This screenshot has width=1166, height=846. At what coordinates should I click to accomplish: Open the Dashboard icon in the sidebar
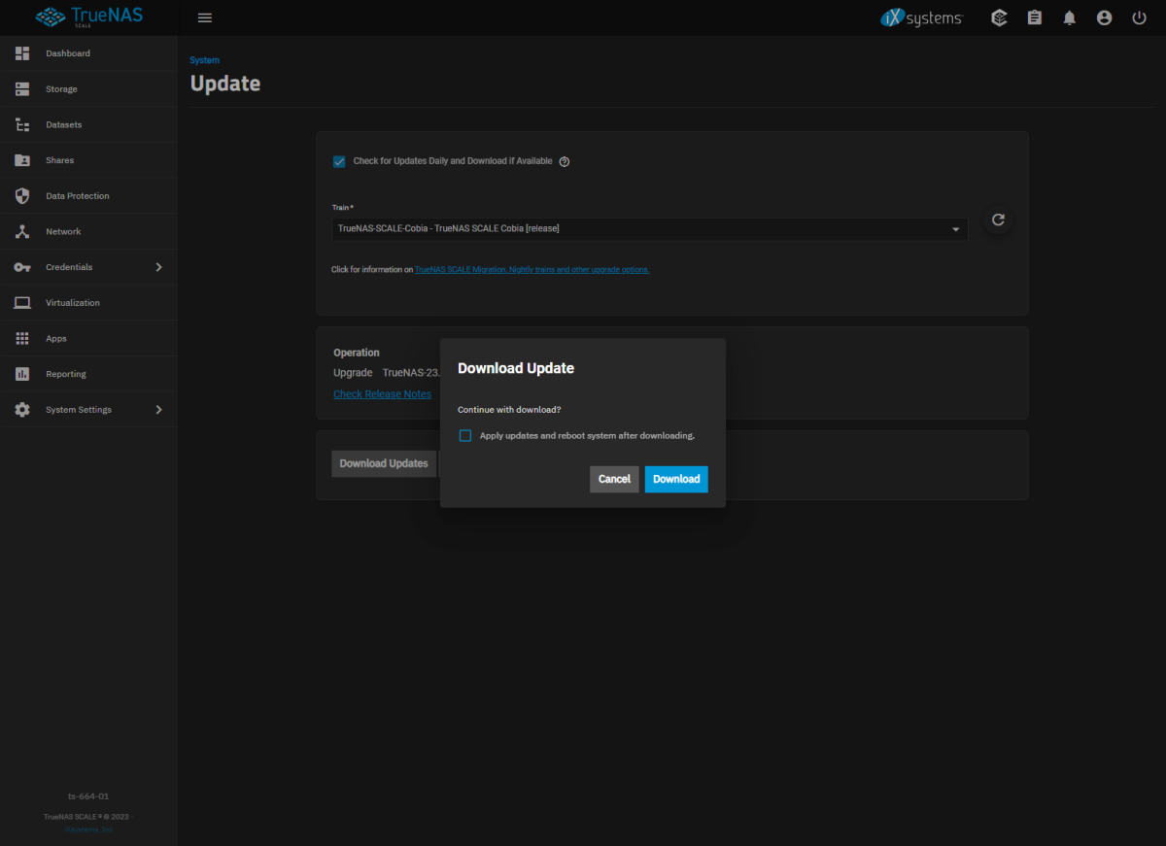22,53
